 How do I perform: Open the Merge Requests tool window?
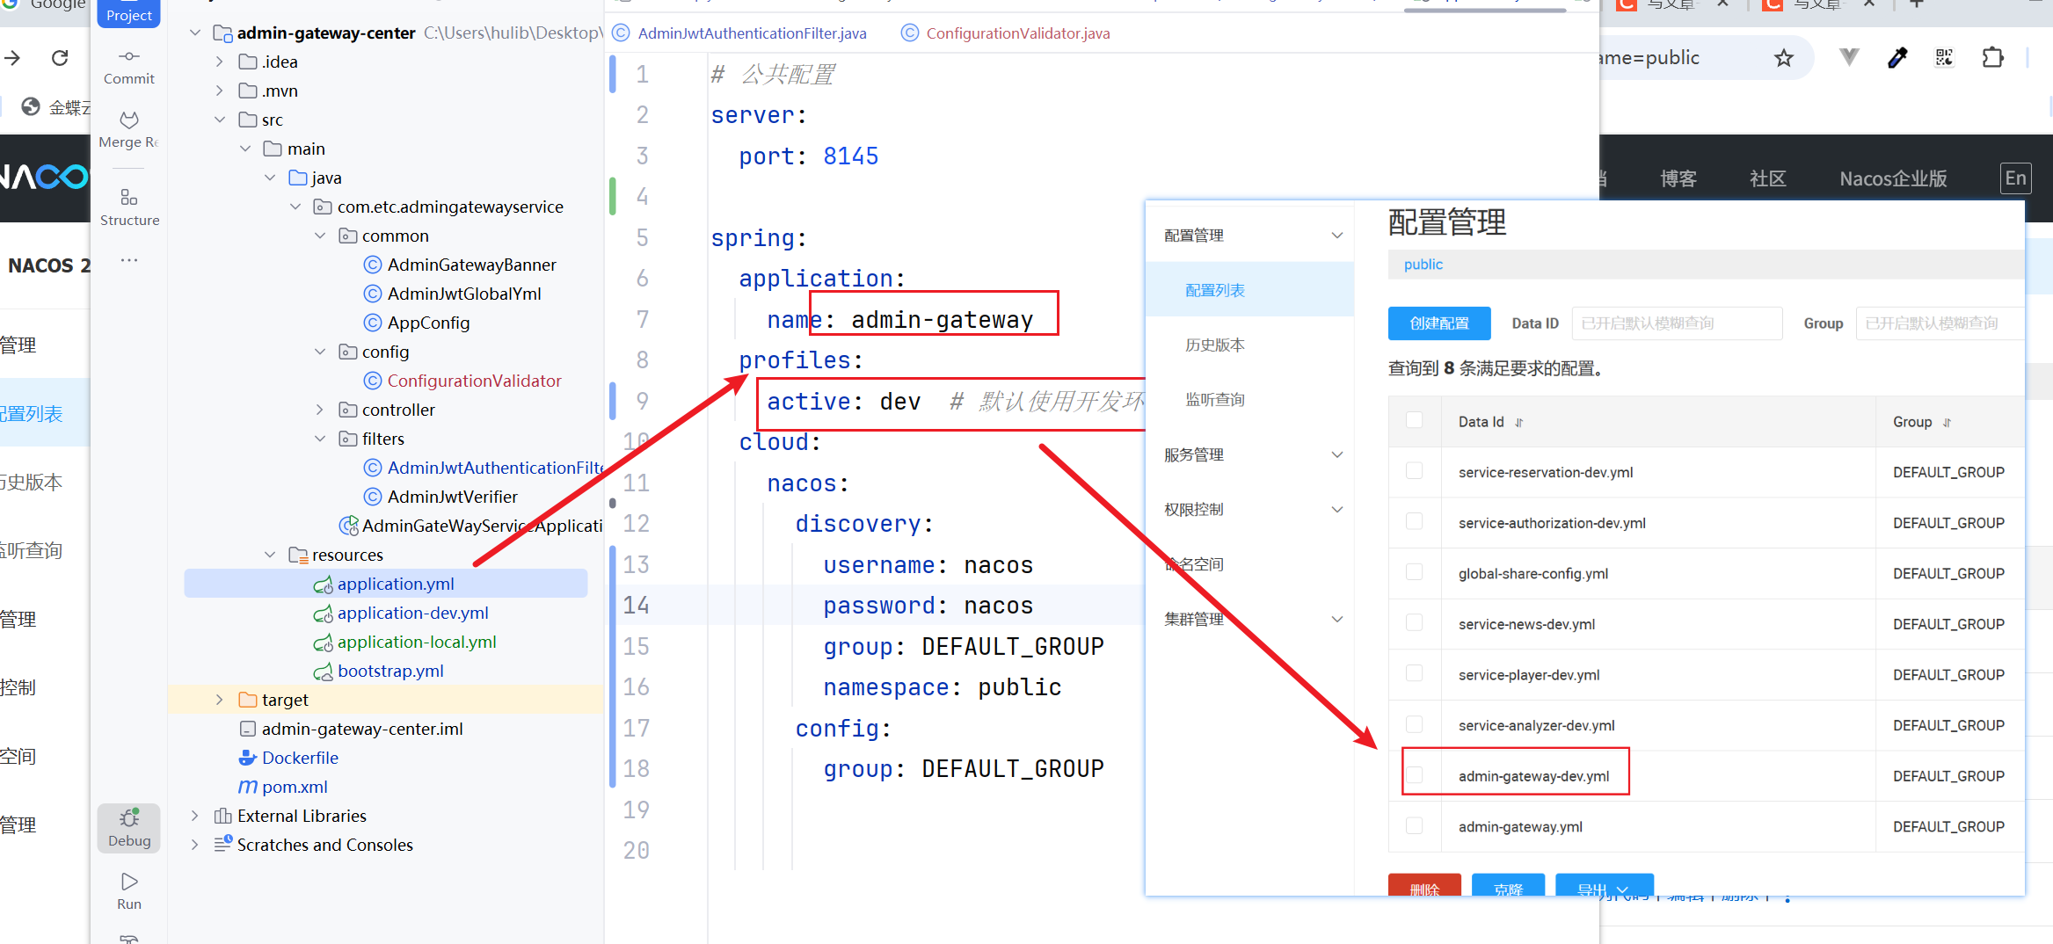tap(128, 130)
